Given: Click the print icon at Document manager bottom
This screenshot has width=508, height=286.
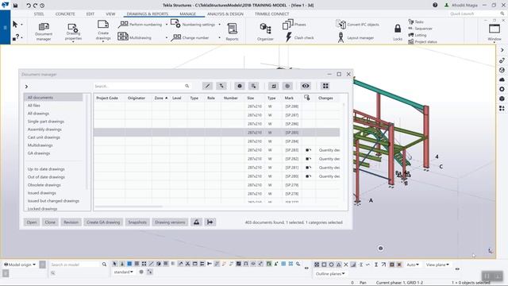Looking at the screenshot, I should pyautogui.click(x=196, y=222).
